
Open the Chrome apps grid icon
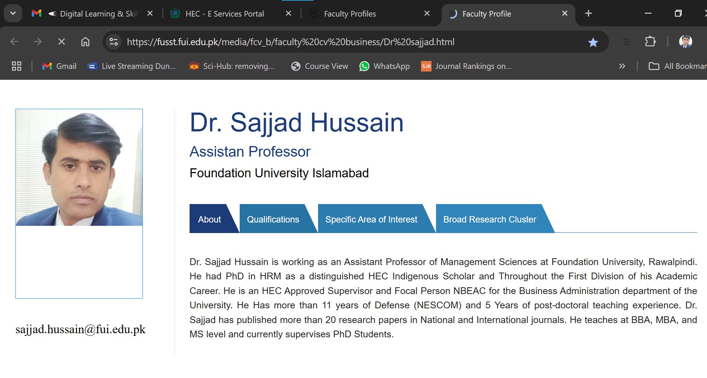pos(17,66)
